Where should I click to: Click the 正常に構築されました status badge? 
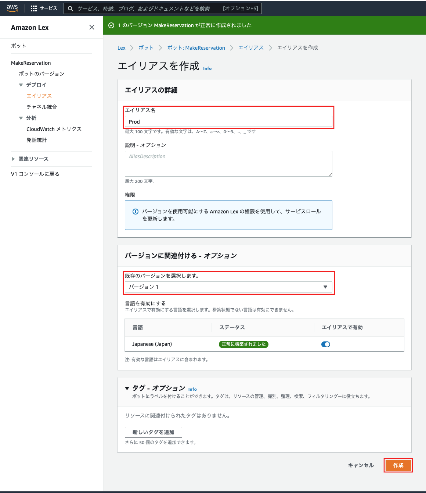coord(243,344)
